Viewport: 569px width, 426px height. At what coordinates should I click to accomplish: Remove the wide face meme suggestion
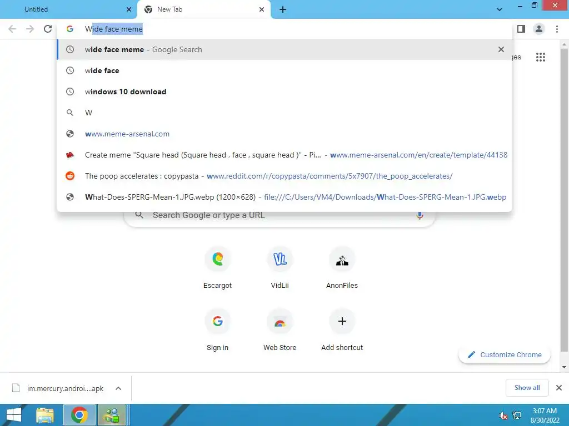point(501,49)
